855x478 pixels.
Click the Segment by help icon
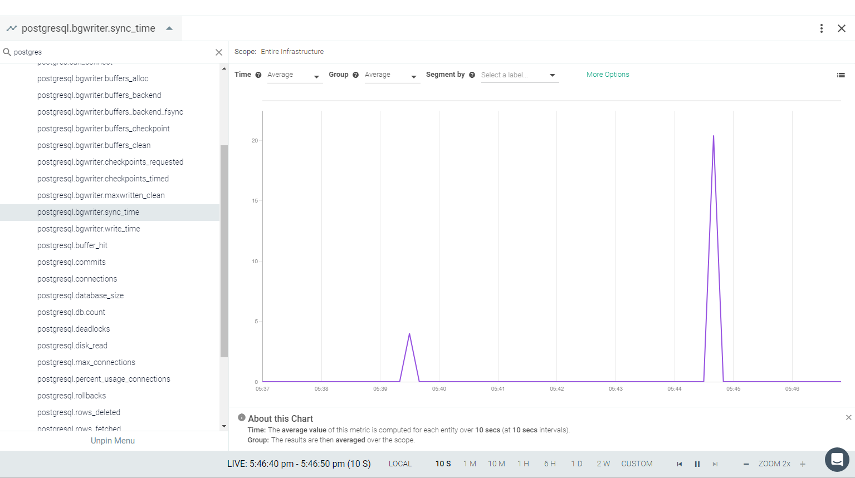point(472,75)
